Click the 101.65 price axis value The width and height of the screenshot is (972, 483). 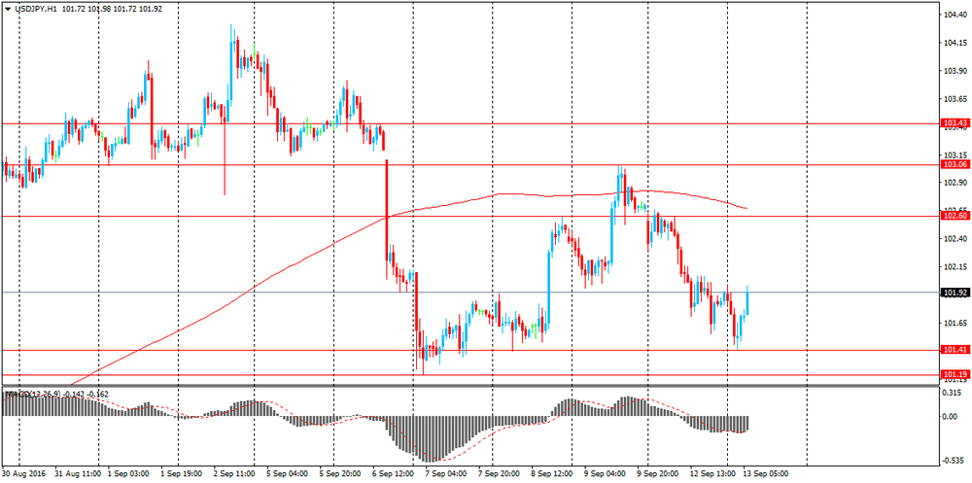(x=955, y=323)
